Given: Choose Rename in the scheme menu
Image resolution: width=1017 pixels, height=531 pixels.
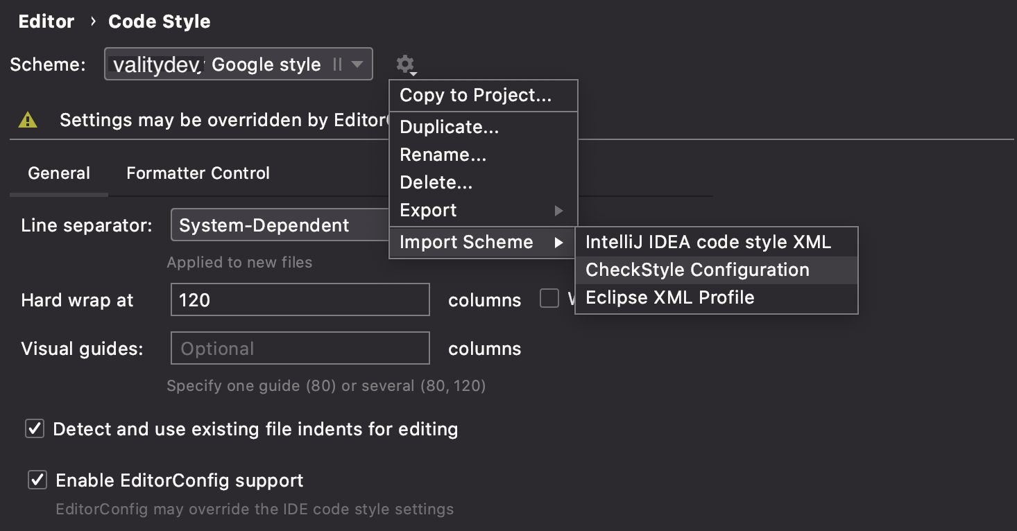Looking at the screenshot, I should [x=484, y=155].
